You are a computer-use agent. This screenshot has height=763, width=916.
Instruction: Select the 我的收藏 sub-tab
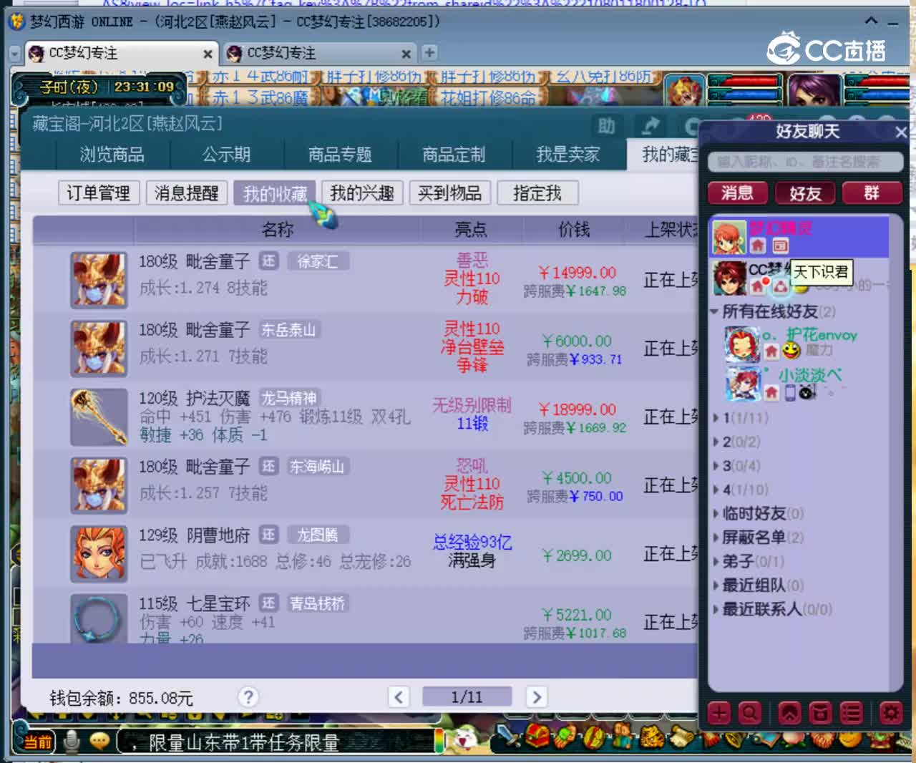point(275,193)
